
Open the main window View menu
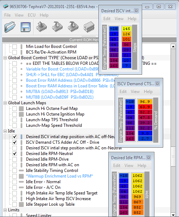point(19,15)
